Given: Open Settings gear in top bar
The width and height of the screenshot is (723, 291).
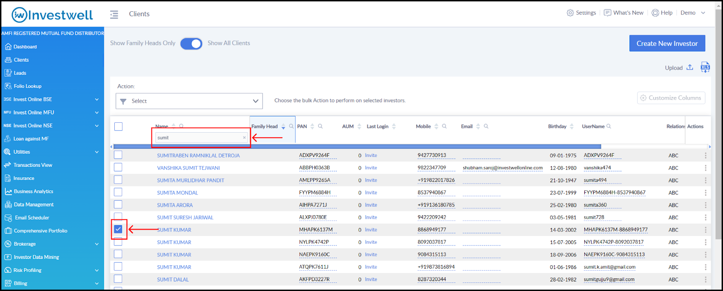Looking at the screenshot, I should (582, 13).
